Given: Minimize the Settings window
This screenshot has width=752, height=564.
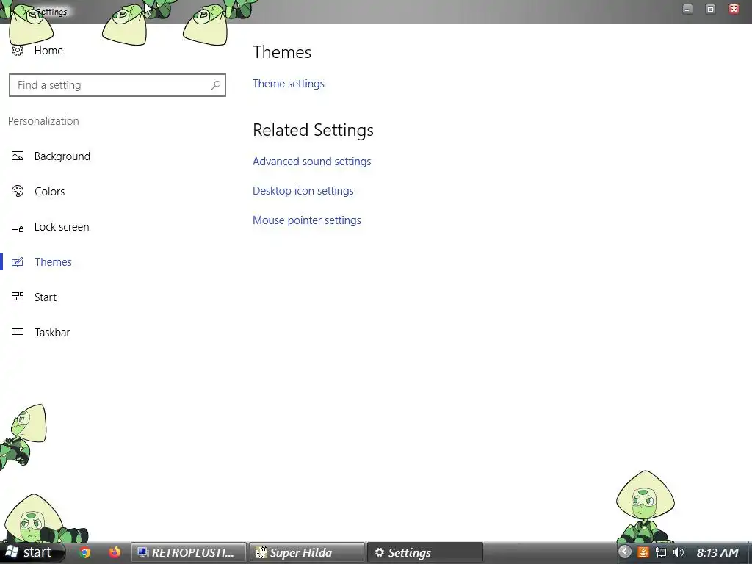Looking at the screenshot, I should pos(687,9).
